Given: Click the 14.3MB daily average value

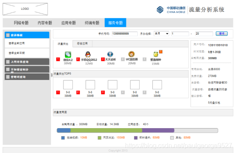Looking at the screenshot, I should (114, 124).
